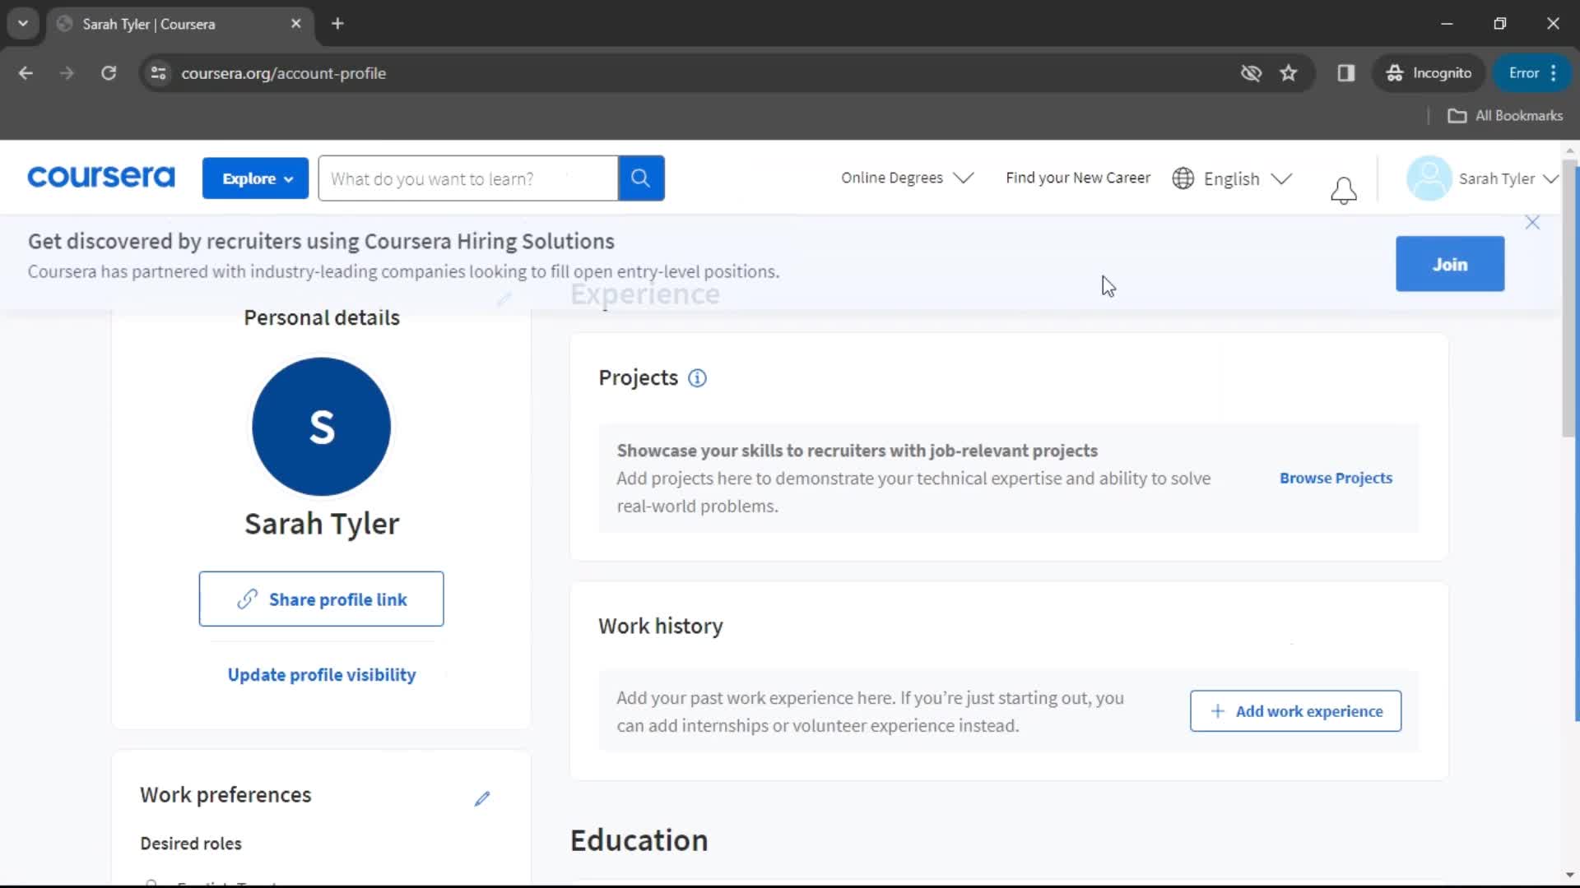
Task: Click the Personal details heading
Action: (x=322, y=318)
